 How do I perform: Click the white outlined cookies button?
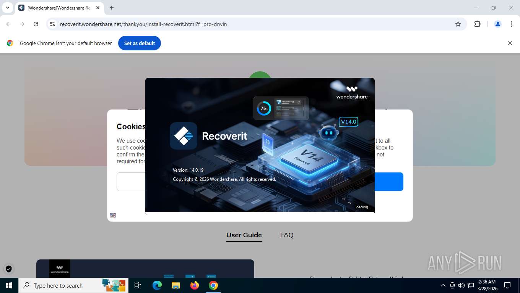point(131,182)
